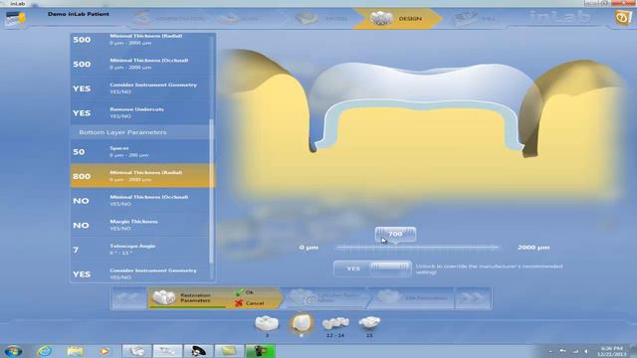The width and height of the screenshot is (637, 358).
Task: Open the Windows Start menu
Action: coord(13,351)
